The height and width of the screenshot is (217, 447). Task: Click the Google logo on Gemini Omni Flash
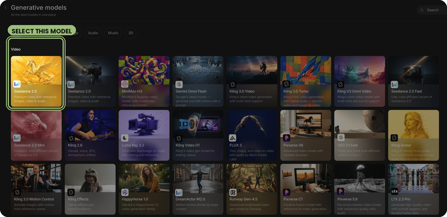click(x=179, y=84)
